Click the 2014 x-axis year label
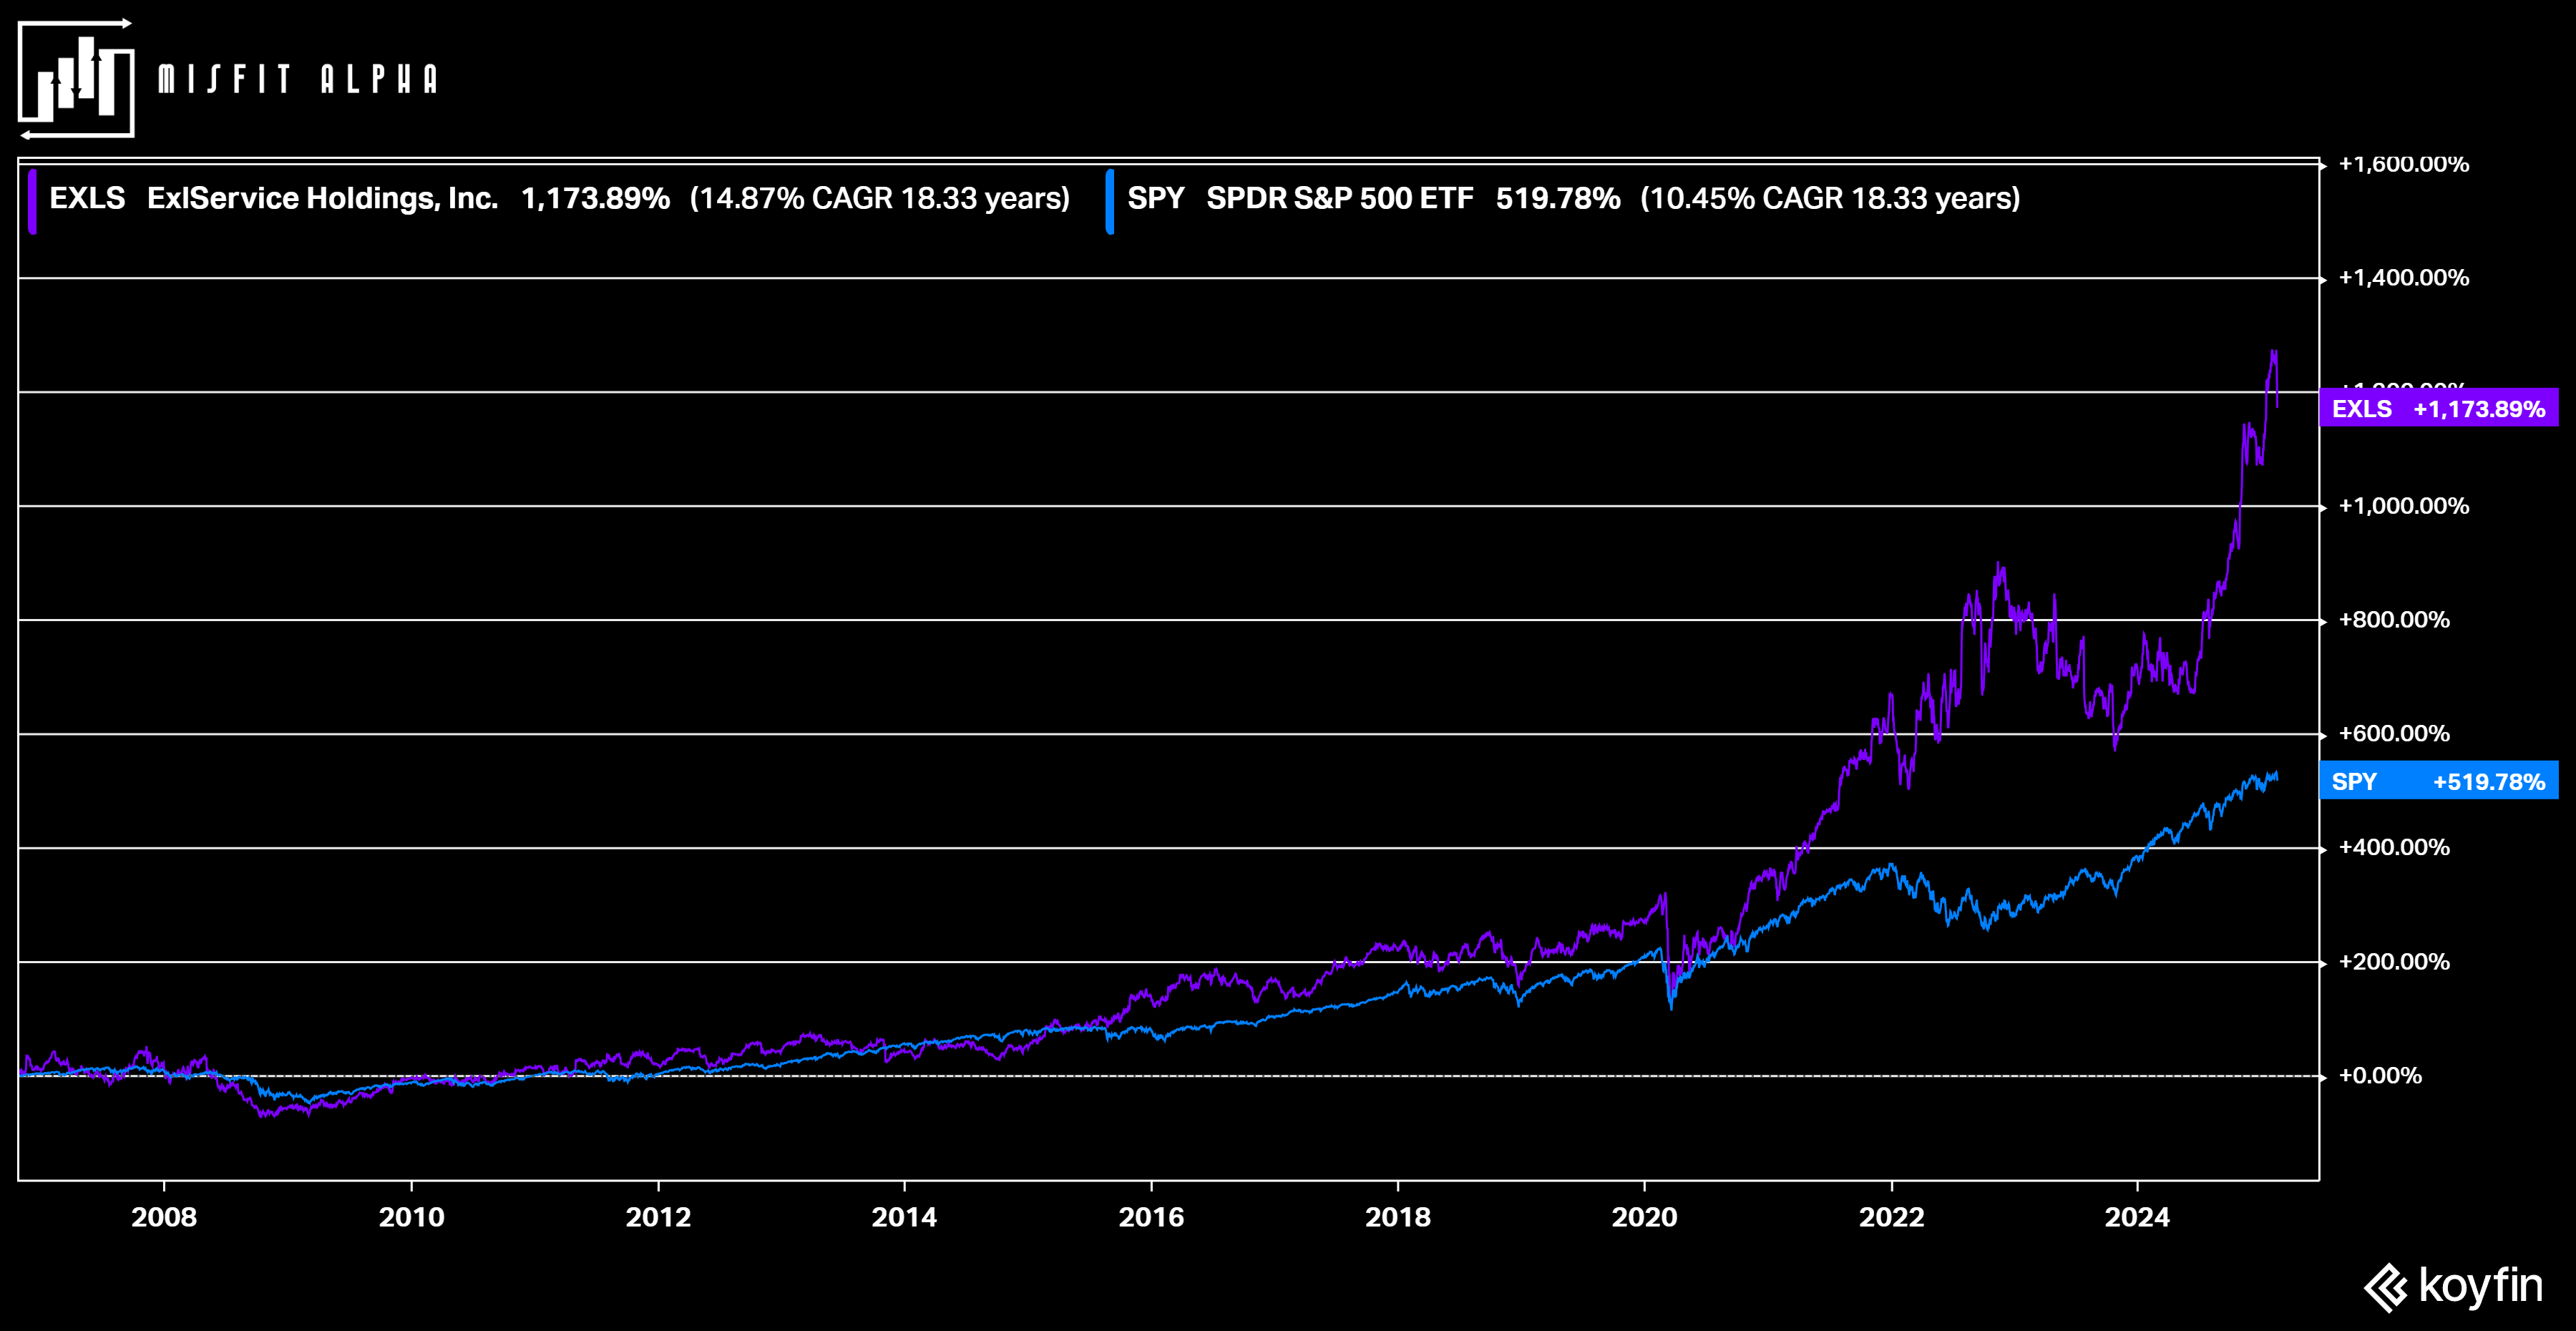 click(904, 1217)
